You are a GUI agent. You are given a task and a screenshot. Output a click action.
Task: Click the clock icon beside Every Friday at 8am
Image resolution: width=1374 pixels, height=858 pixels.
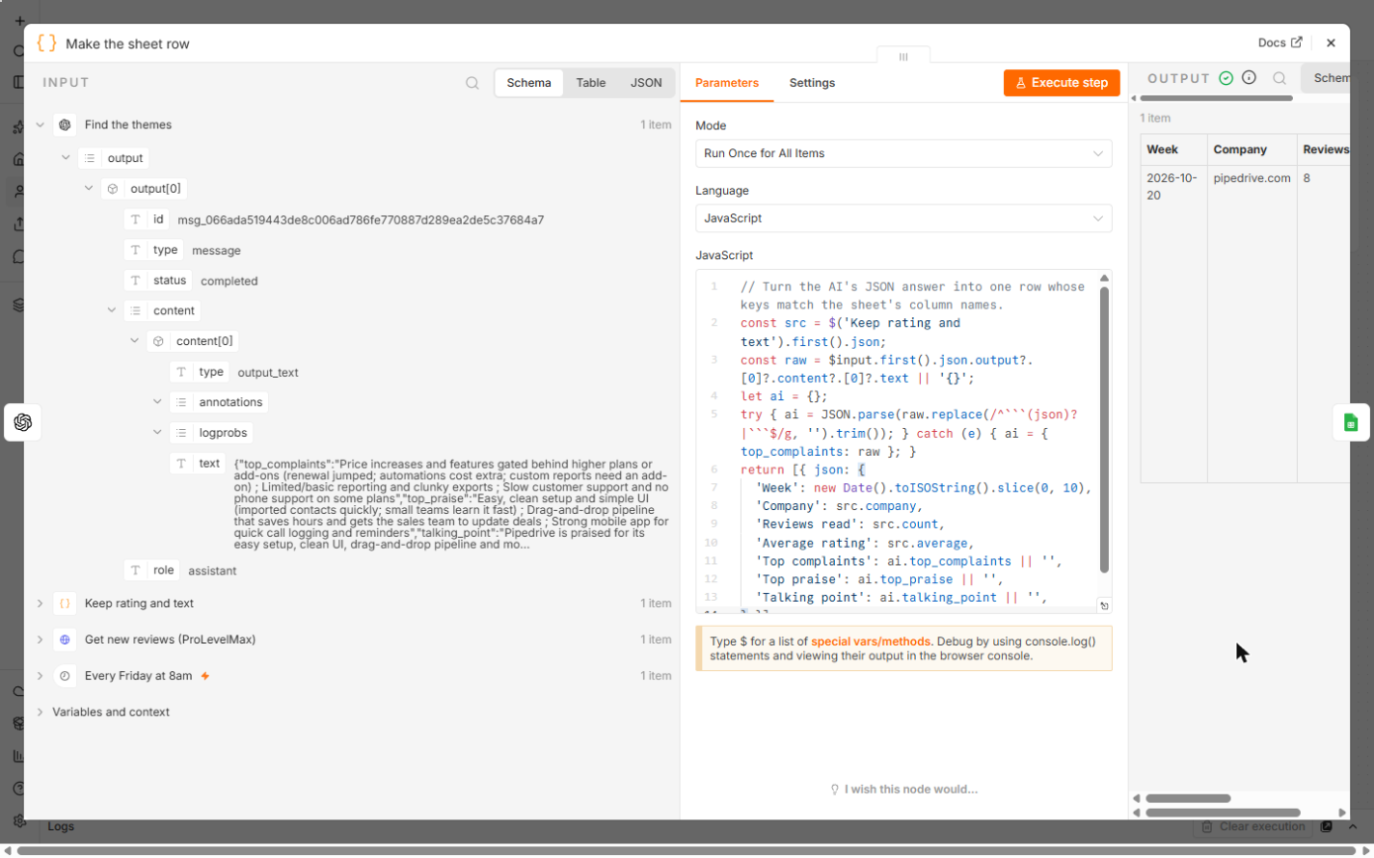click(65, 676)
